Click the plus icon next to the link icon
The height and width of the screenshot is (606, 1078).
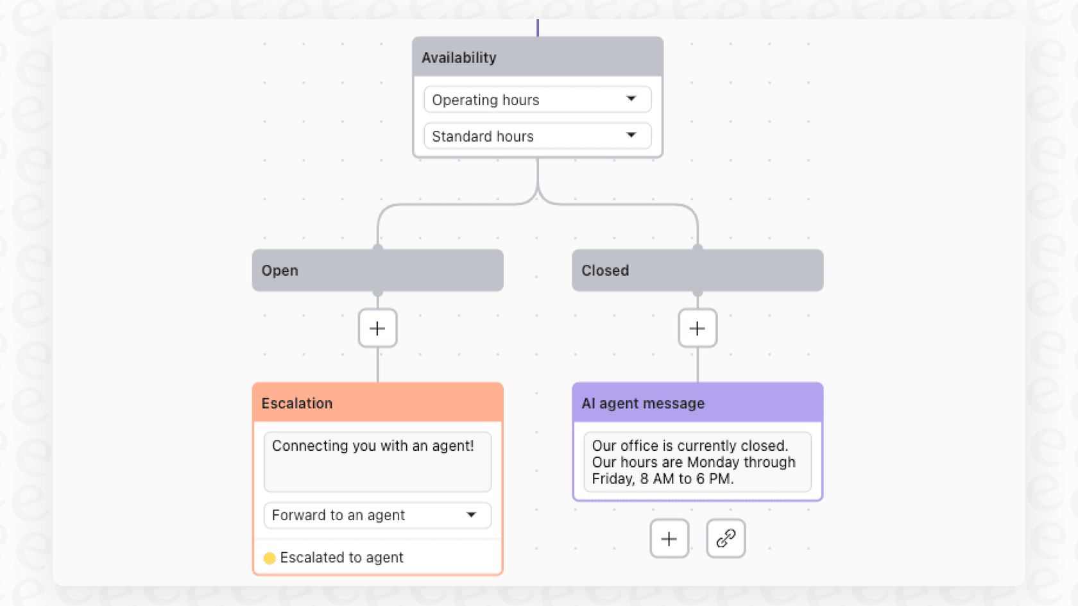(669, 539)
